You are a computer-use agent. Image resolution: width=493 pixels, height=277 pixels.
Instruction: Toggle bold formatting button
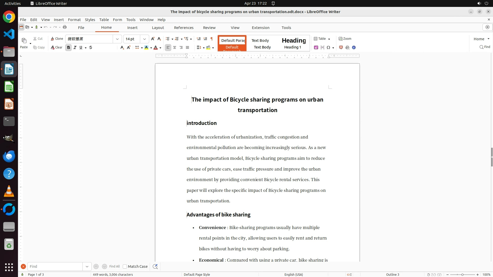[68, 47]
